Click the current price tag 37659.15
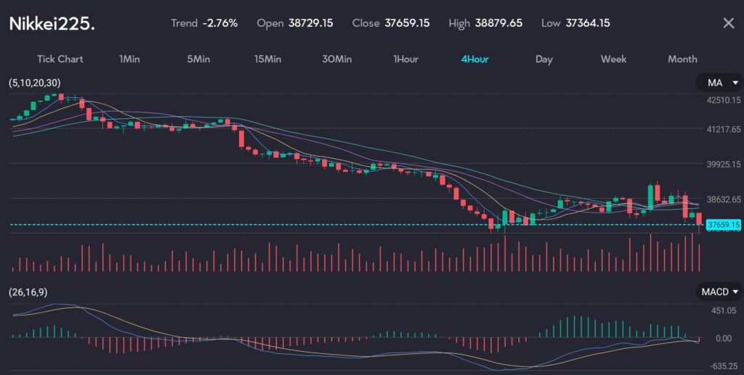Image resolution: width=744 pixels, height=375 pixels. click(x=723, y=225)
